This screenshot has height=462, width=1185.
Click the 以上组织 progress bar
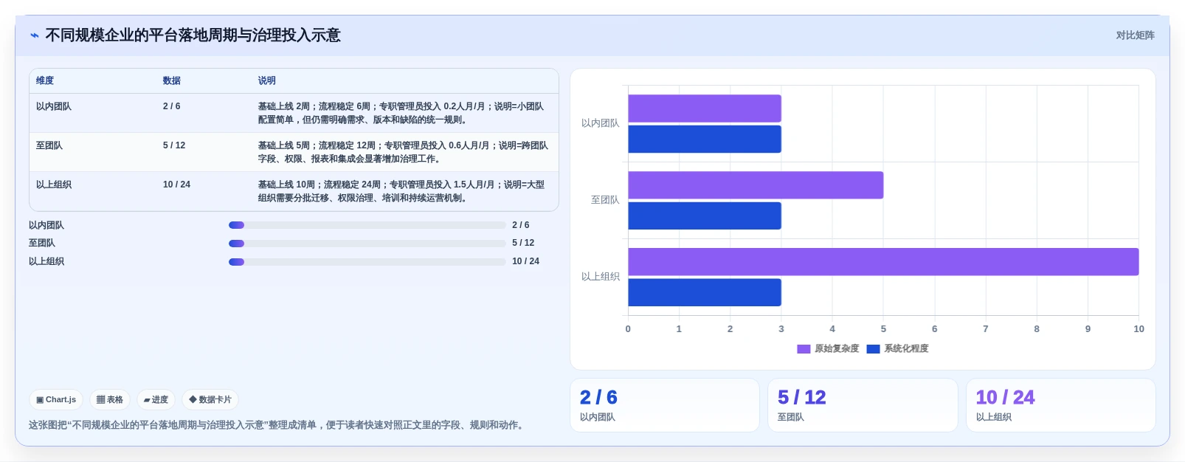pyautogui.click(x=367, y=262)
